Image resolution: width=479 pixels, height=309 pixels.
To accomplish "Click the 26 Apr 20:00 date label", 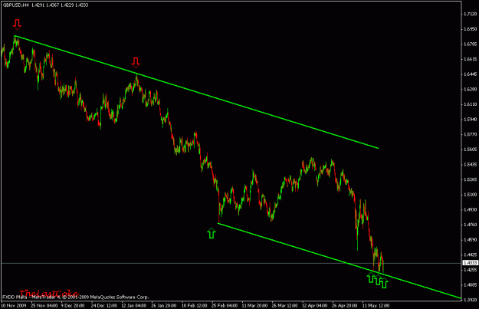I will pyautogui.click(x=345, y=306).
